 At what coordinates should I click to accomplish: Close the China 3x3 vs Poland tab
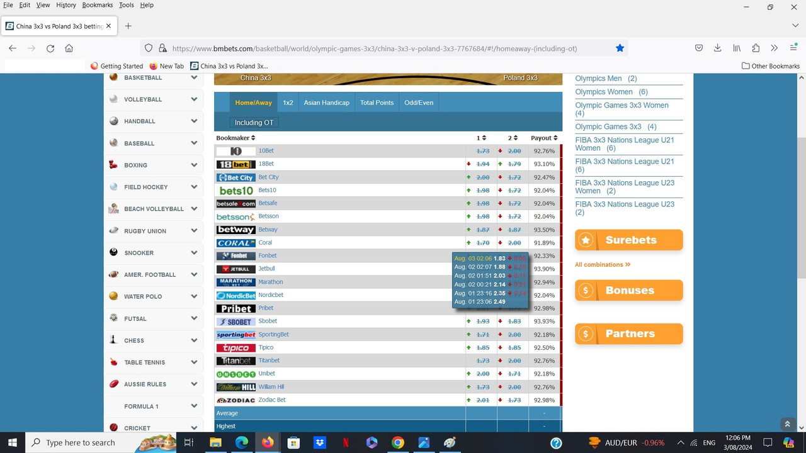108,26
